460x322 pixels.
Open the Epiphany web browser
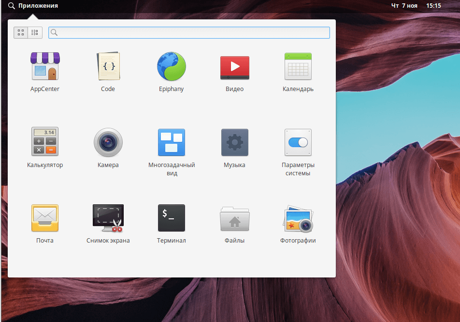coord(172,66)
